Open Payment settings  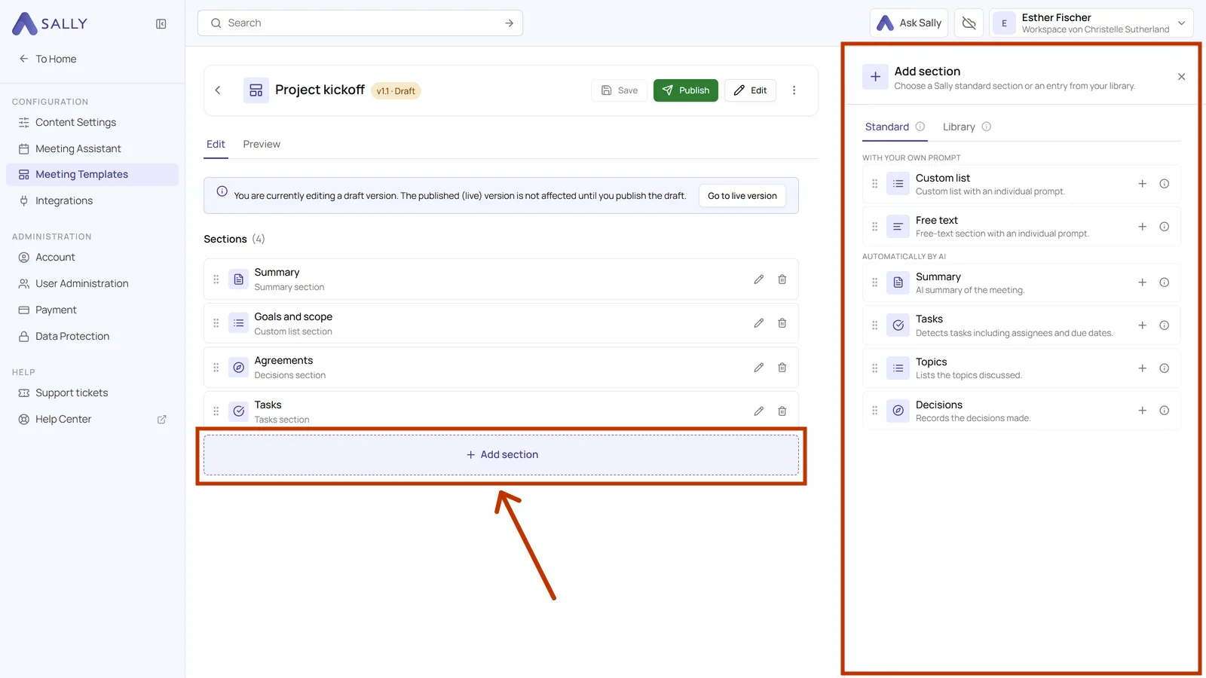coord(92,310)
